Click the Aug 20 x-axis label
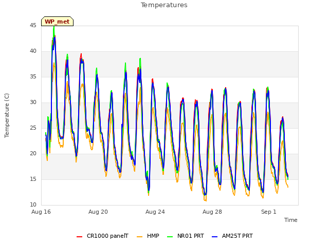Image resolution: width=329 pixels, height=246 pixels. [x=98, y=212]
